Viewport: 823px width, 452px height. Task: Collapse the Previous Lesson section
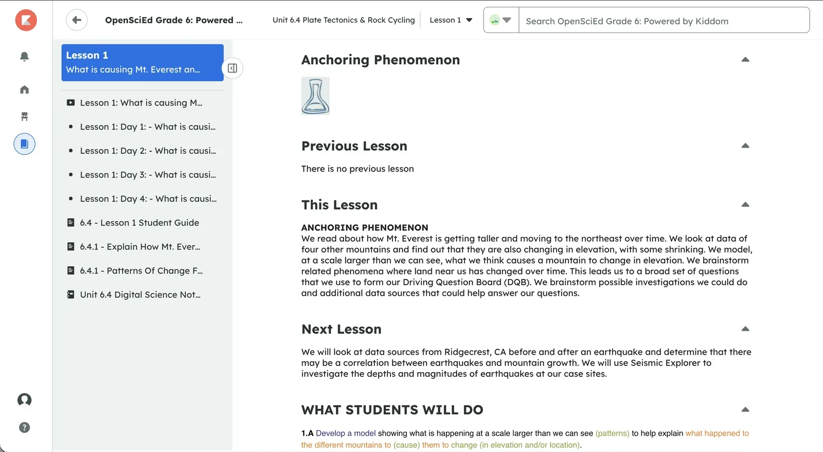pyautogui.click(x=745, y=146)
